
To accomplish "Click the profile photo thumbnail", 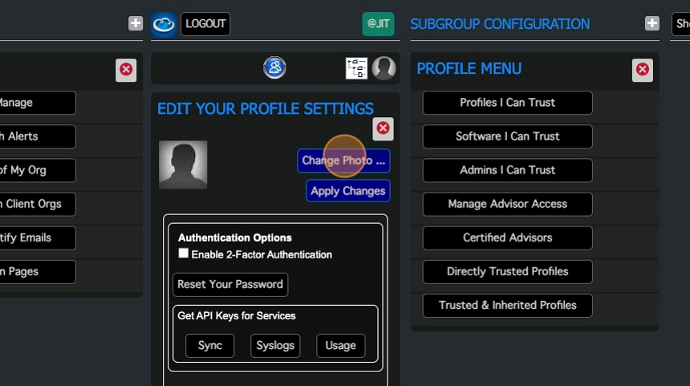I will [183, 165].
